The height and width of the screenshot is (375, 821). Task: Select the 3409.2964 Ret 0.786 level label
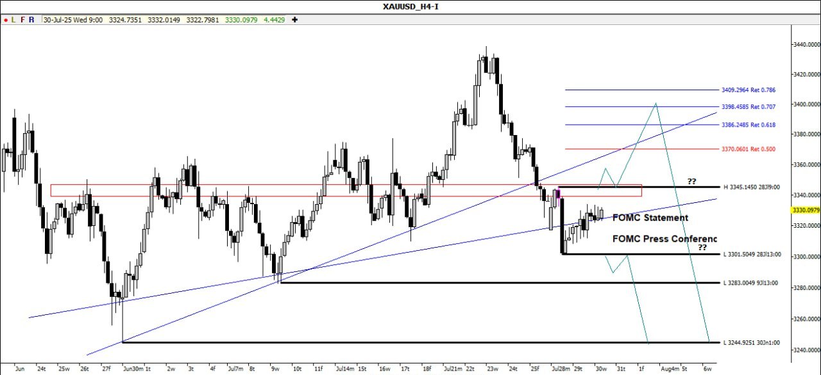coord(749,90)
